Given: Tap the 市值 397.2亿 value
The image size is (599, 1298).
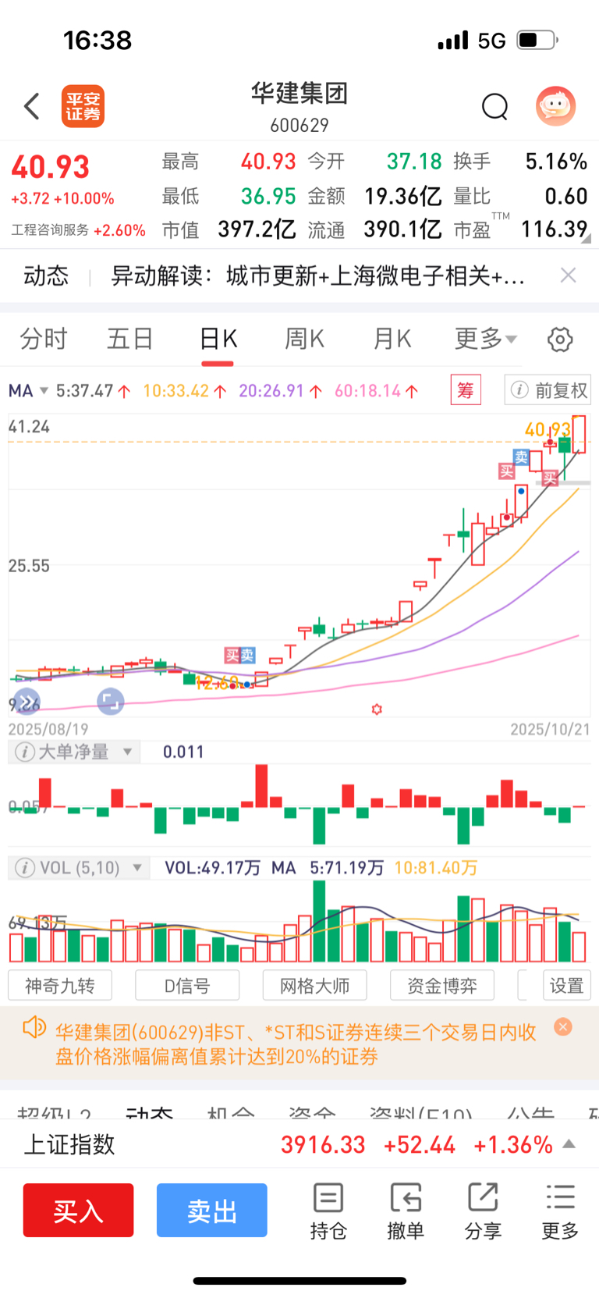Looking at the screenshot, I should pos(257,229).
